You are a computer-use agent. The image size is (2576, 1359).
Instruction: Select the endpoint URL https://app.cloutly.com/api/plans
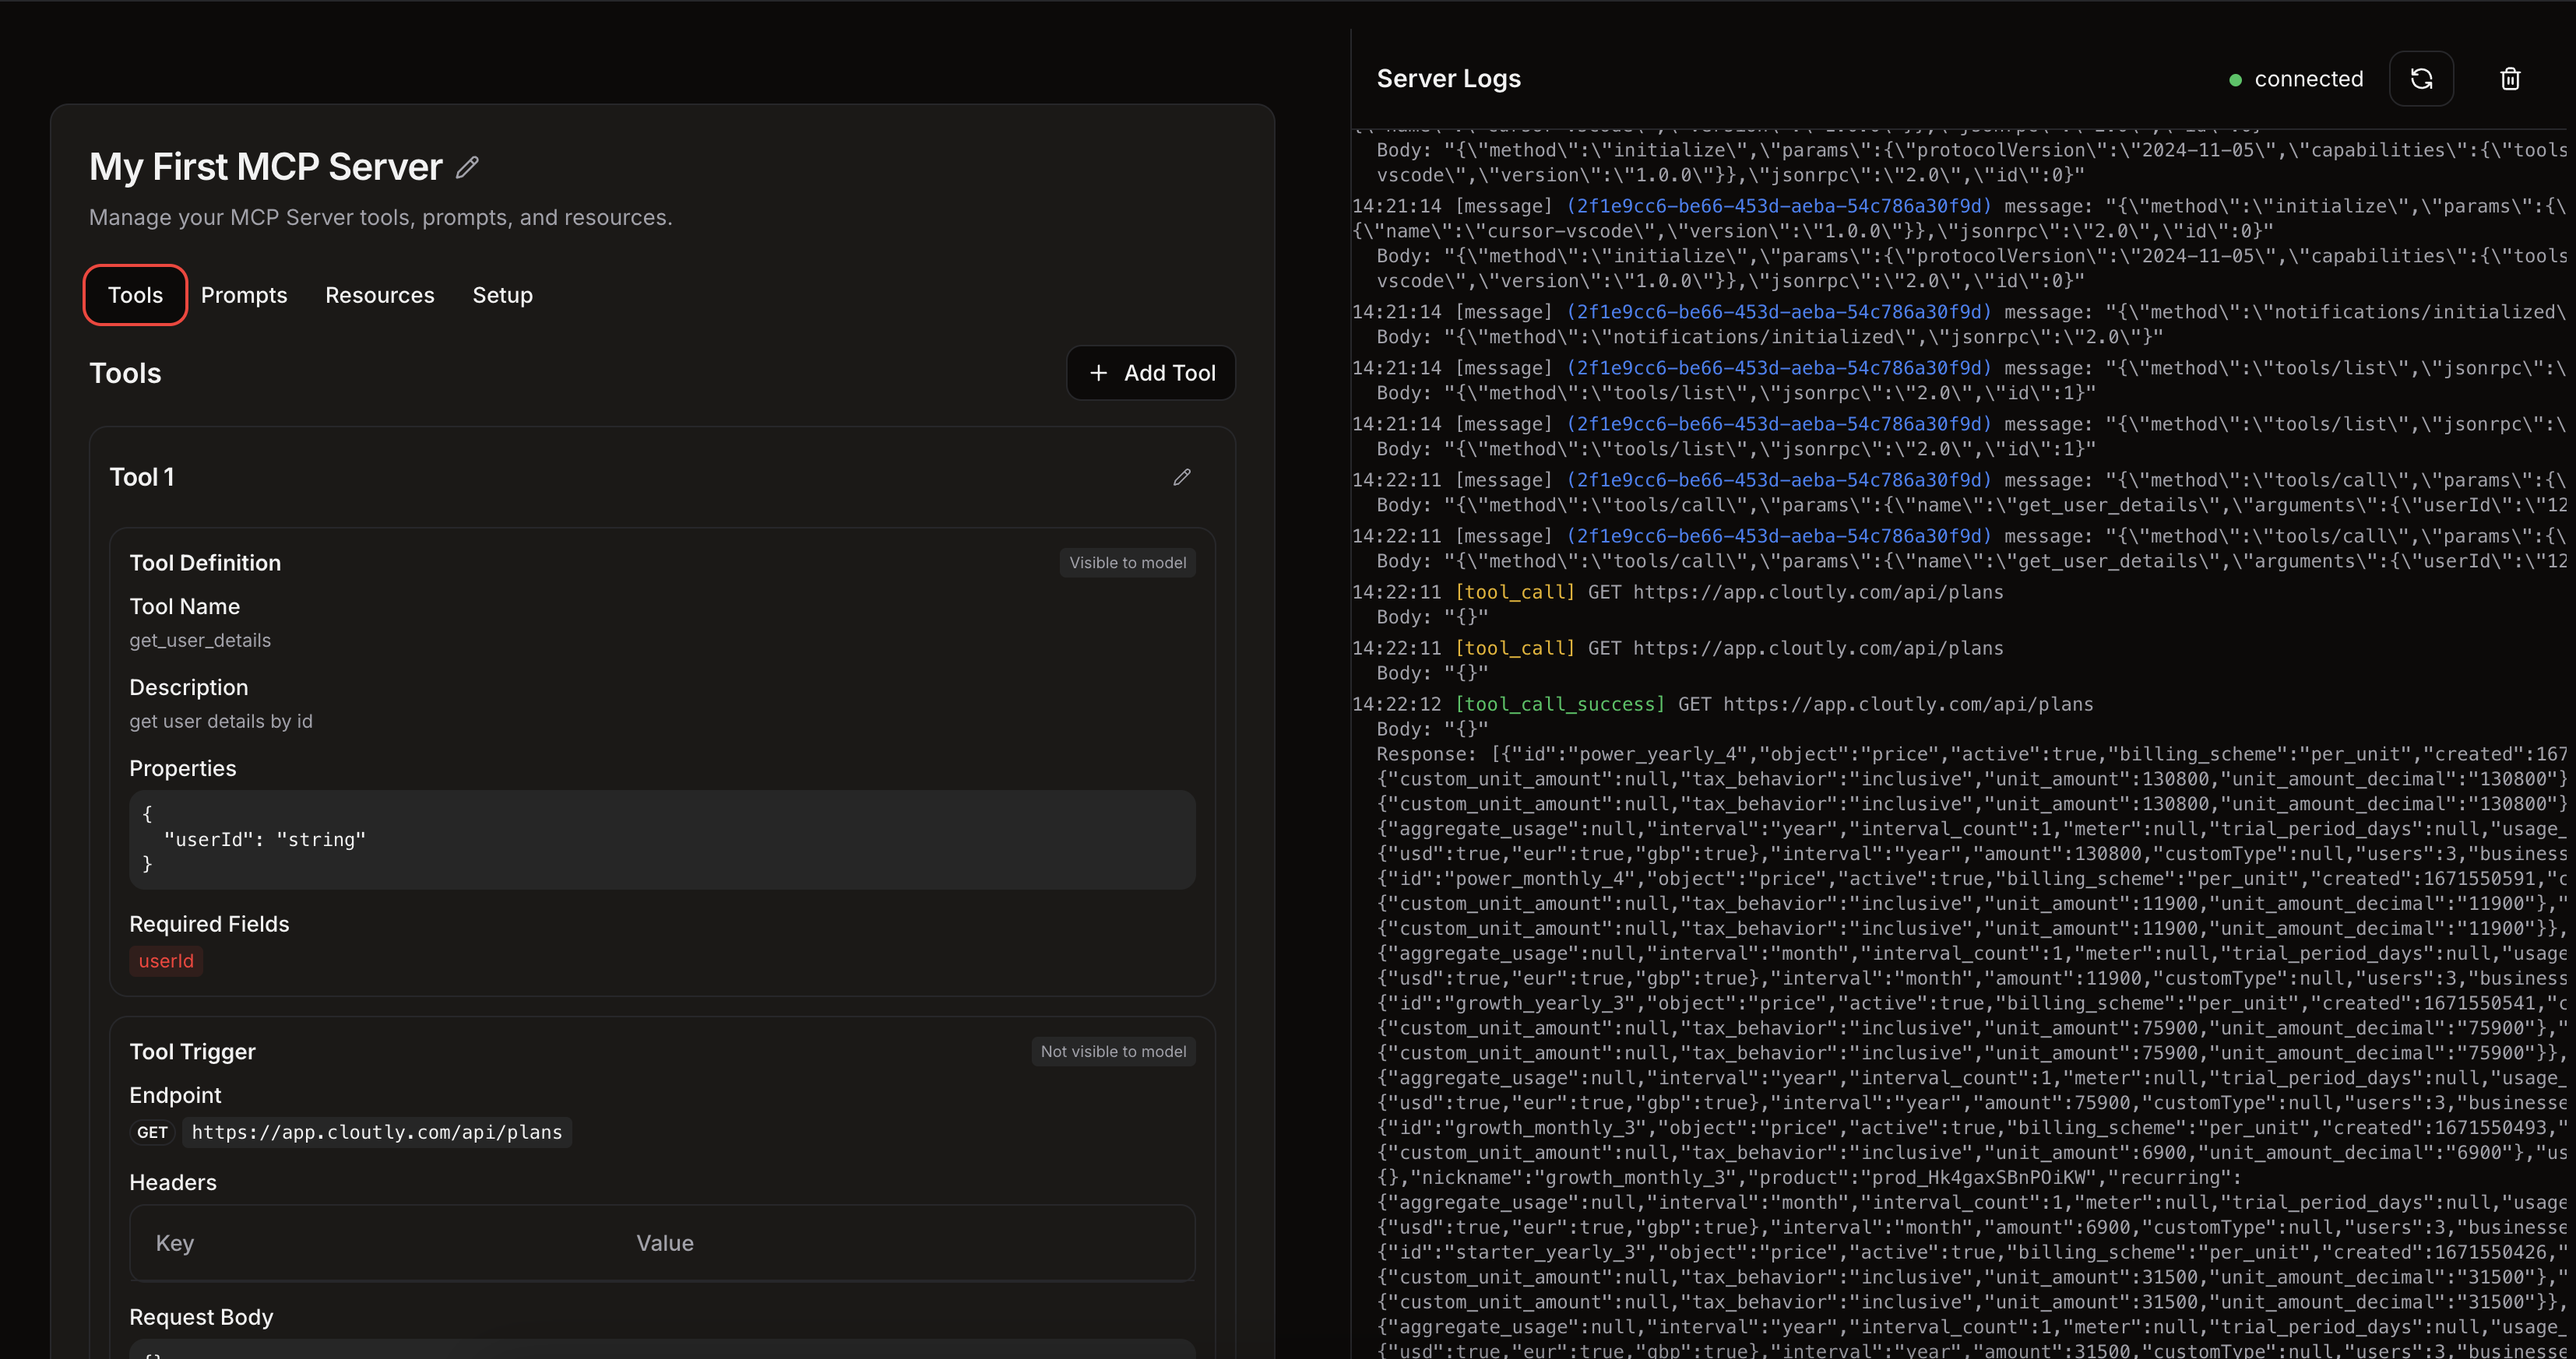pyautogui.click(x=377, y=1132)
